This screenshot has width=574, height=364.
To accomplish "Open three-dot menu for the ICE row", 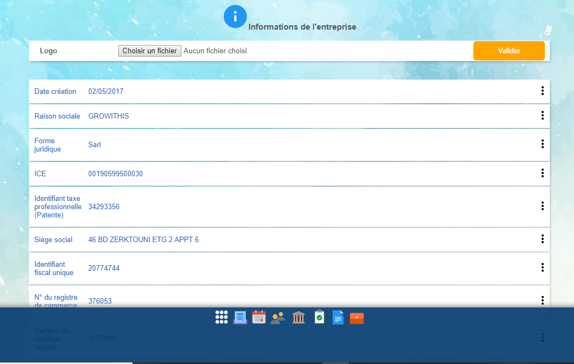I will tap(543, 173).
